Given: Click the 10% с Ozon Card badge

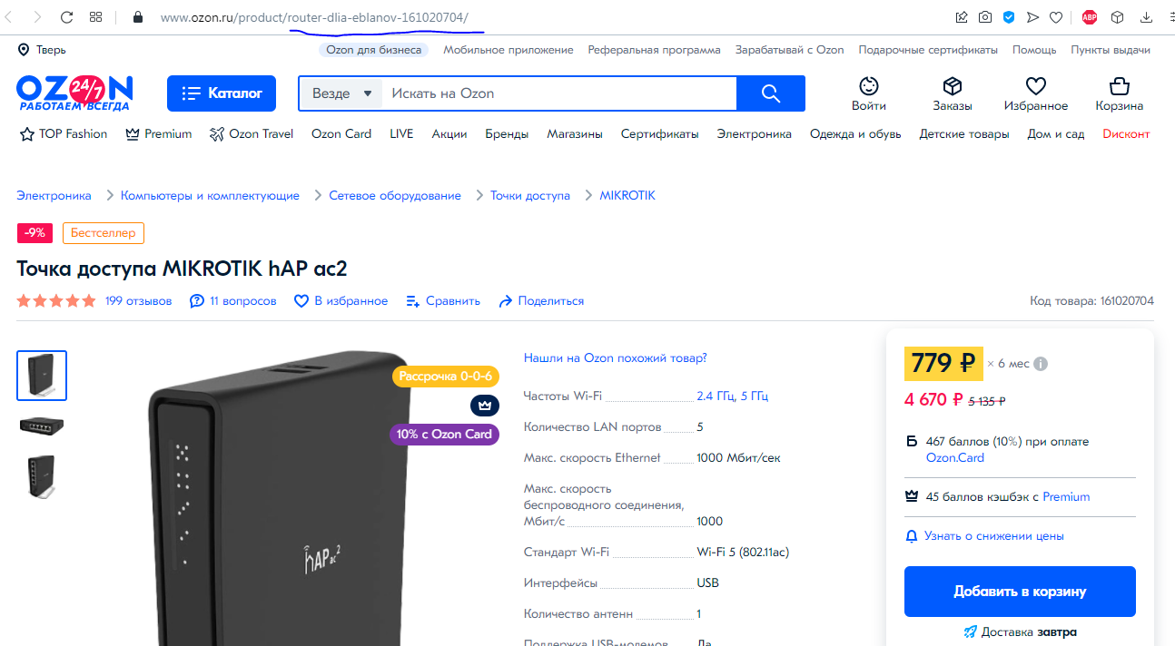Looking at the screenshot, I should (x=444, y=434).
